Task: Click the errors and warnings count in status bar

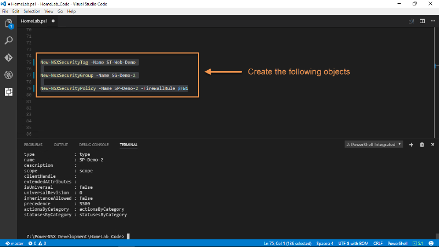Action: 37,243
